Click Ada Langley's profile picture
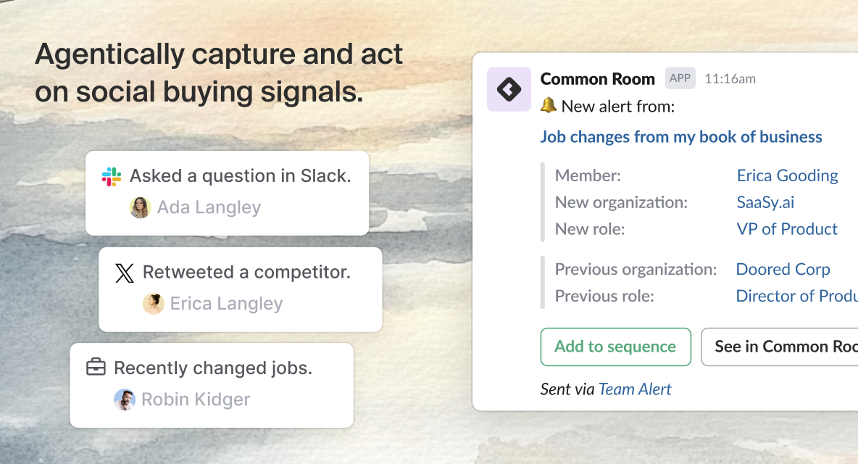 click(140, 207)
